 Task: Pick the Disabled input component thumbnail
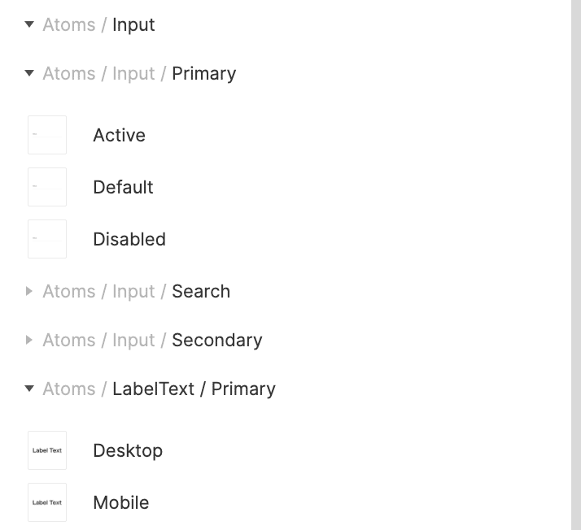(47, 239)
